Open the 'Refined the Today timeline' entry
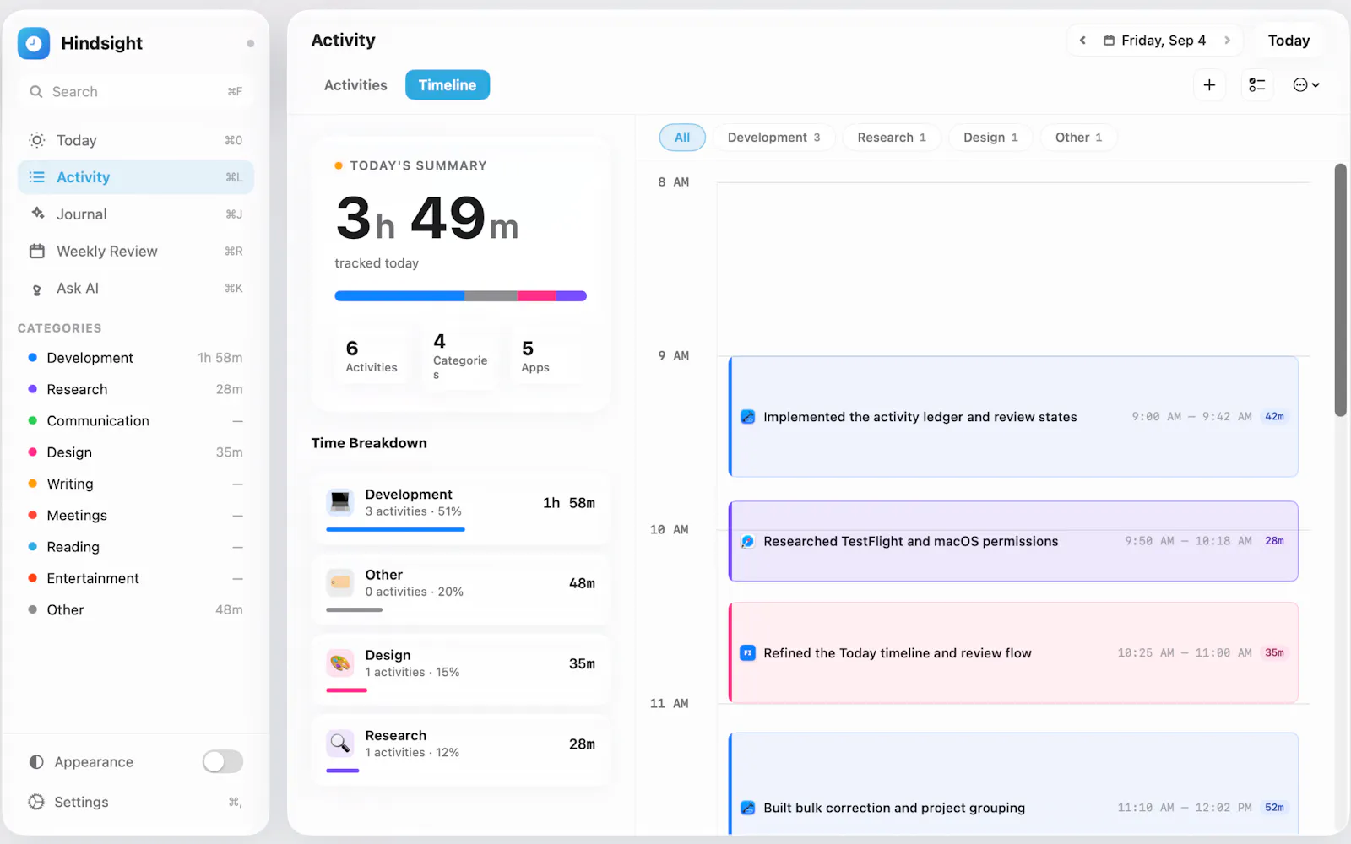 pos(1013,653)
